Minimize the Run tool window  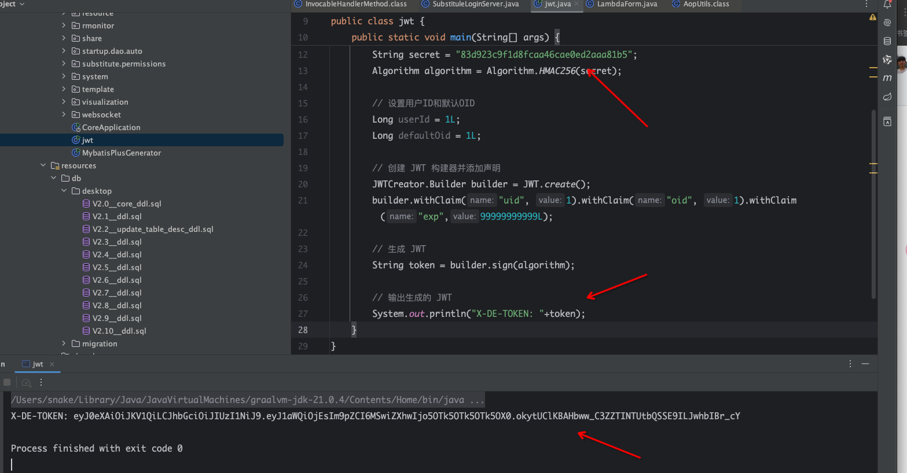865,364
